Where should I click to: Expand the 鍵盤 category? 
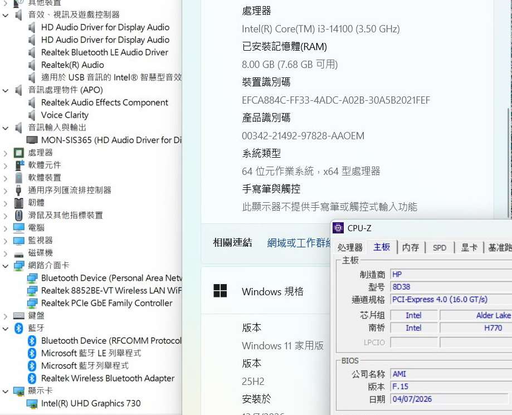click(5, 316)
